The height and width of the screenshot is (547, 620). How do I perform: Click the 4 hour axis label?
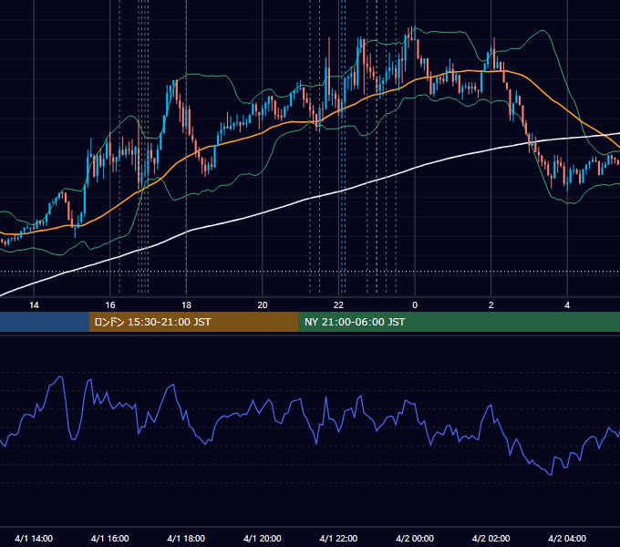coord(567,305)
